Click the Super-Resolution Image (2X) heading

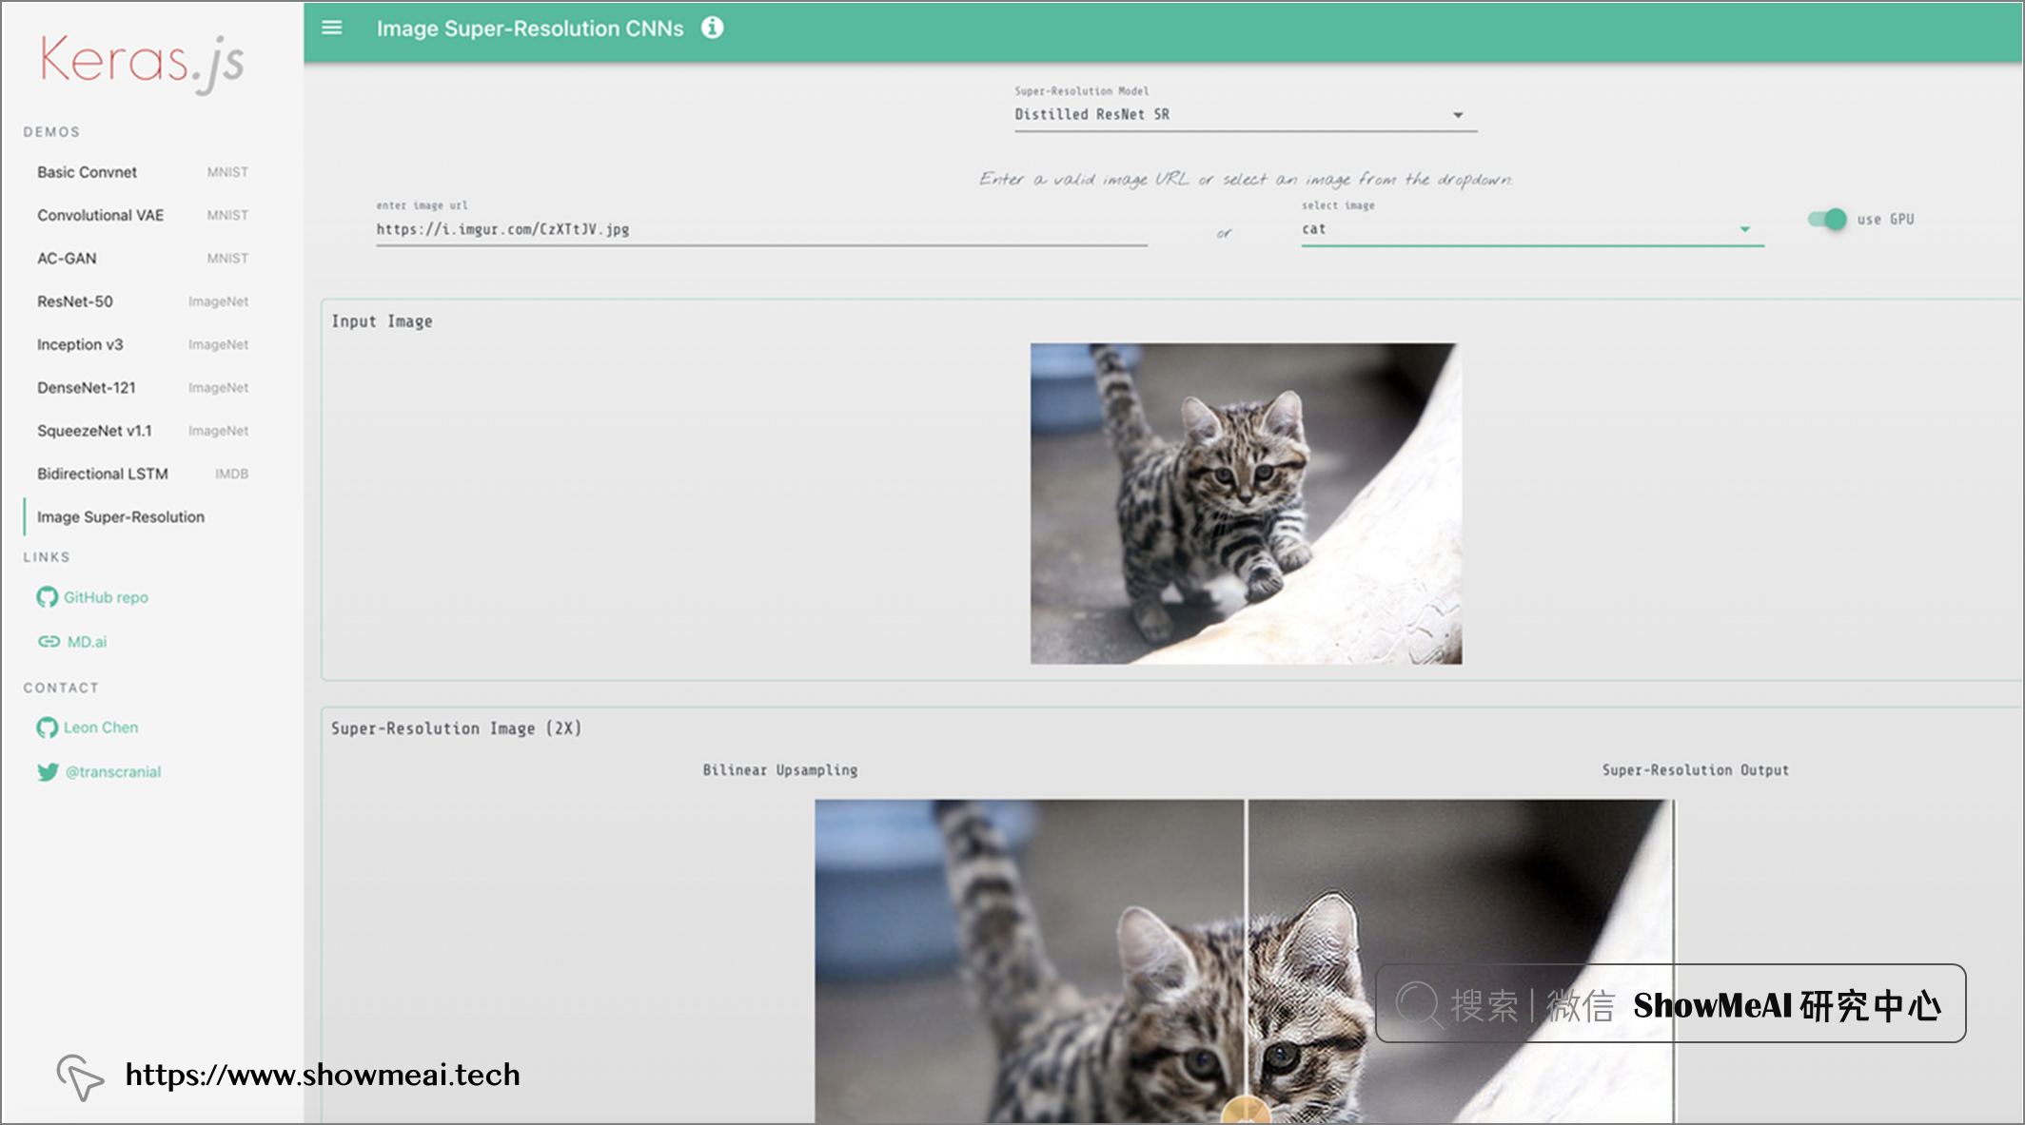coord(457,728)
